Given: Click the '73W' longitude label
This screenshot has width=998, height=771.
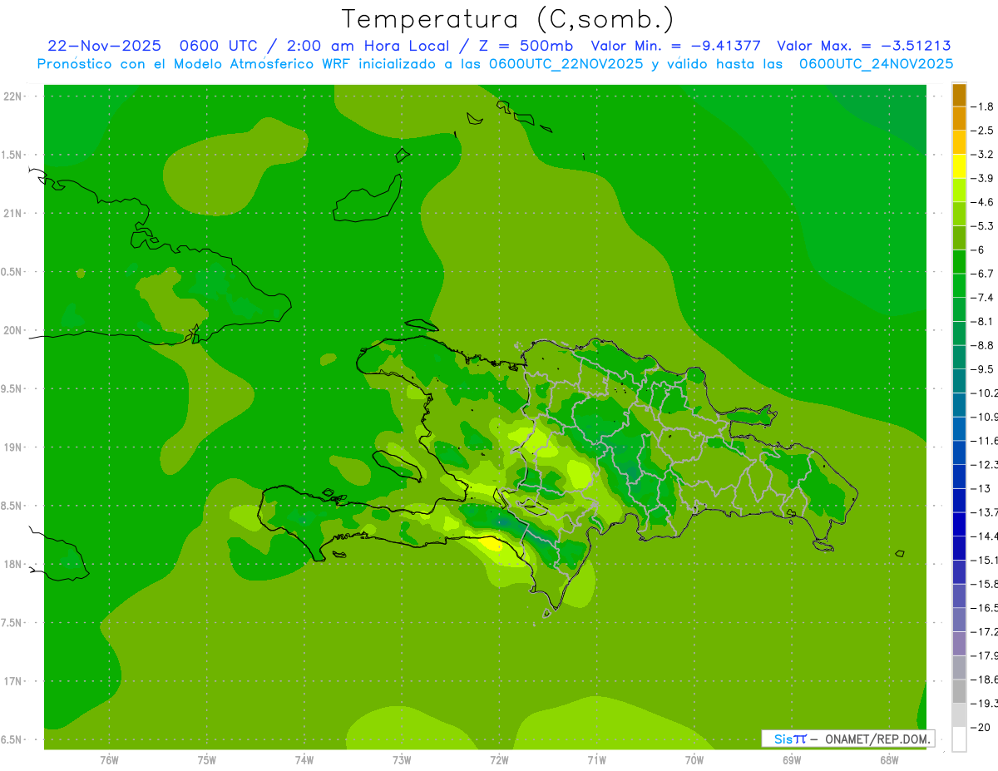Looking at the screenshot, I should click(x=402, y=759).
